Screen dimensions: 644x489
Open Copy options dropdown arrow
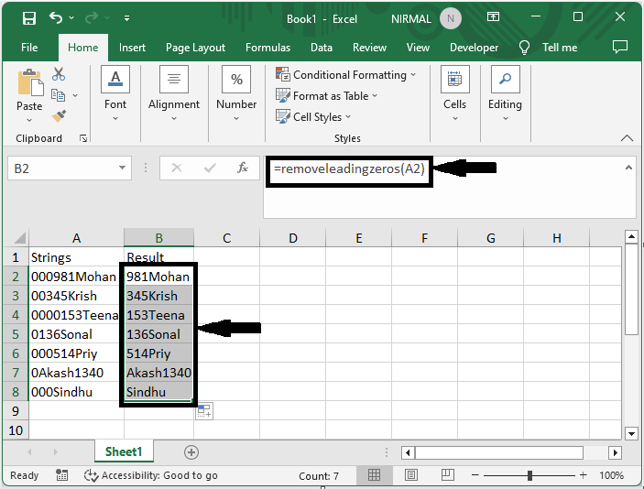point(75,95)
